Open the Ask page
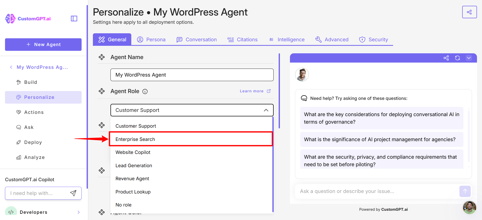Screen dimensions: 482x220 click(x=43, y=127)
